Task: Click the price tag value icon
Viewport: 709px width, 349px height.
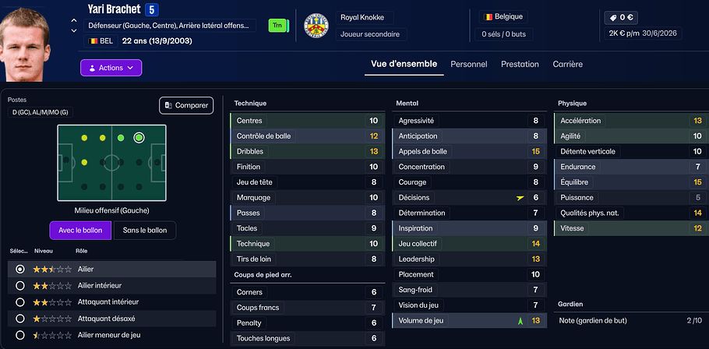Action: click(612, 16)
